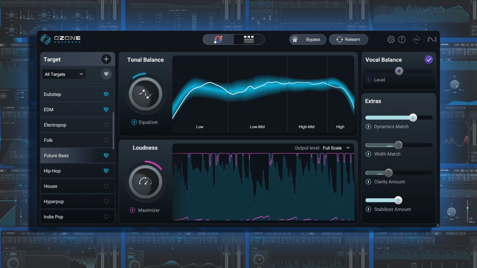Click the signal chain icon beside the NI logo
477x268 pixels.
[x=417, y=39]
